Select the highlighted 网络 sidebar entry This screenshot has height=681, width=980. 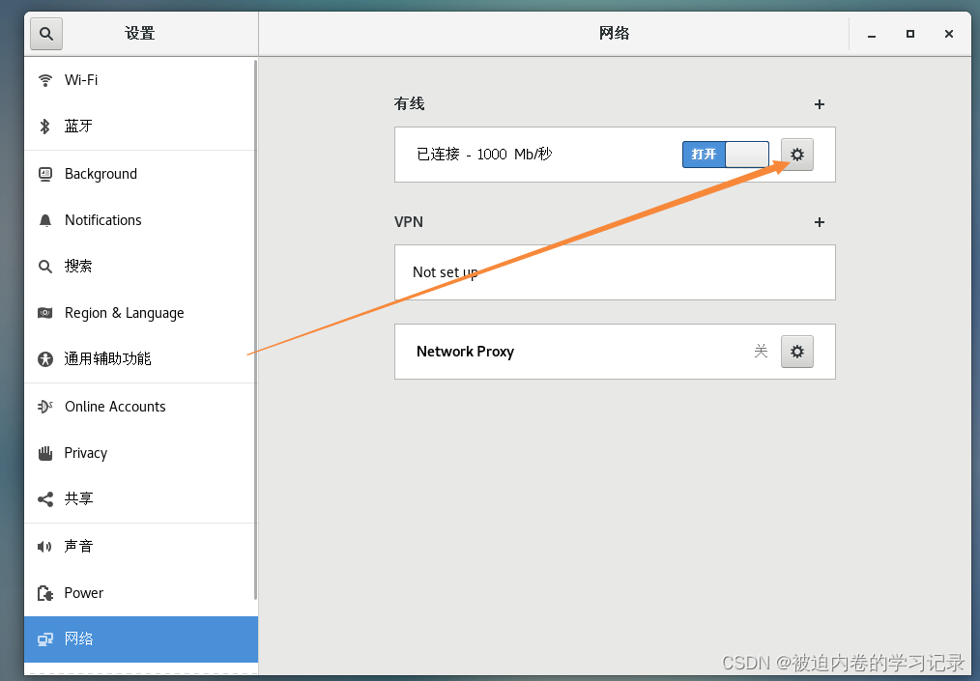point(141,639)
